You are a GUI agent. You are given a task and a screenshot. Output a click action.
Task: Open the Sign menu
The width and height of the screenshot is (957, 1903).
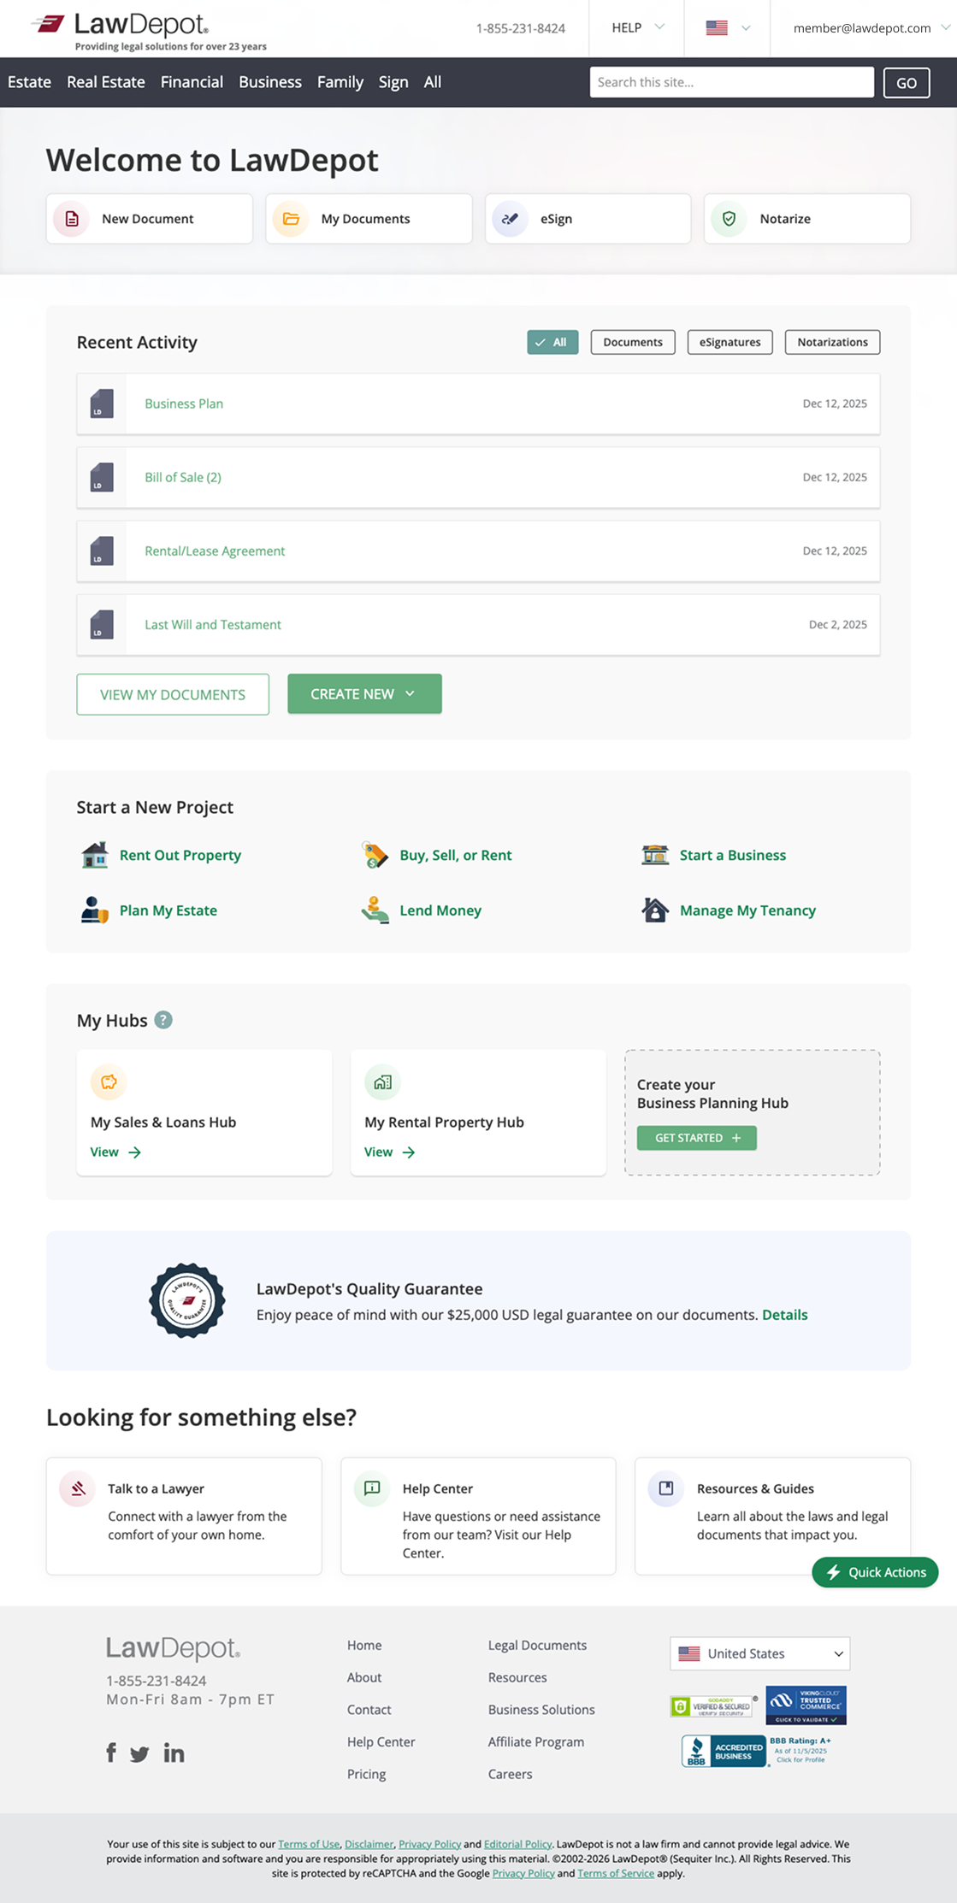pyautogui.click(x=393, y=82)
